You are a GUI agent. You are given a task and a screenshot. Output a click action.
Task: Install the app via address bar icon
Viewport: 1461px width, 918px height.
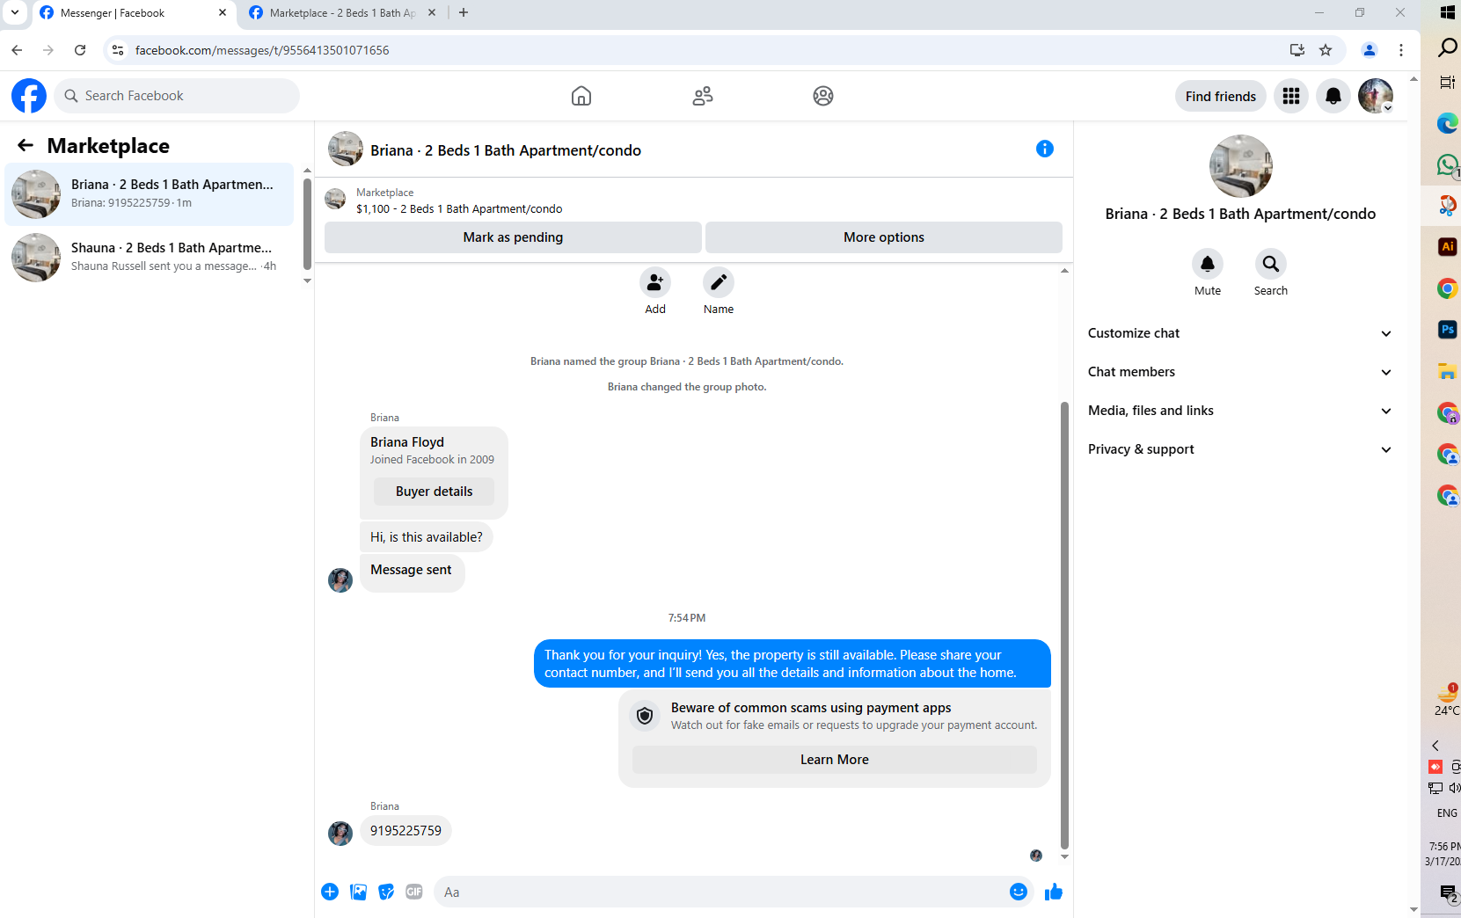(1297, 50)
